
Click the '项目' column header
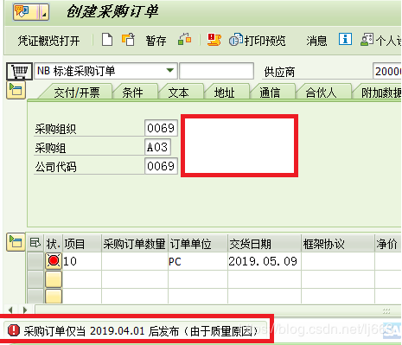(82, 244)
